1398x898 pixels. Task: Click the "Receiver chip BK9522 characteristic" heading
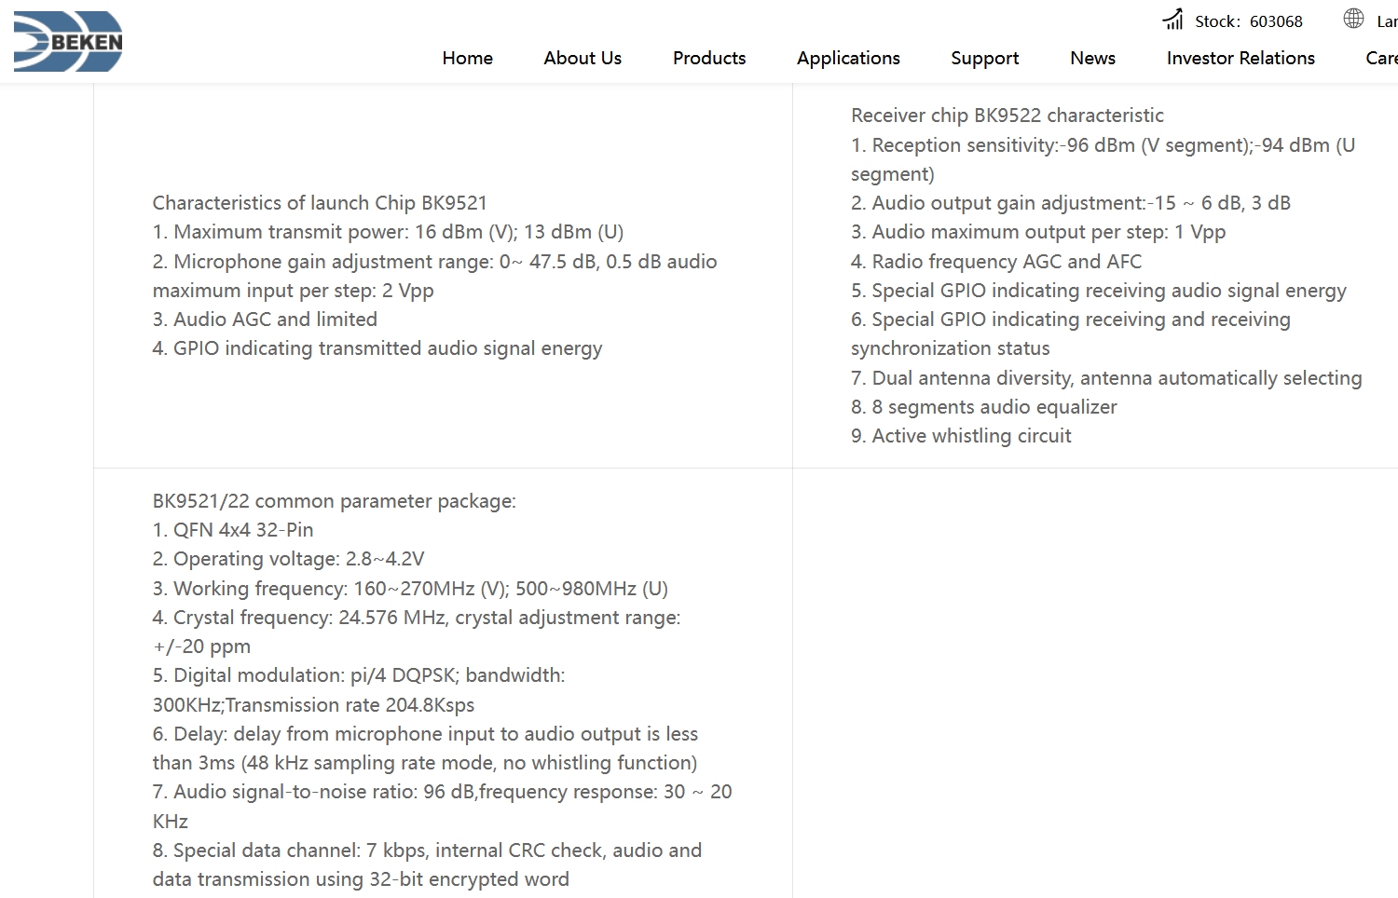[x=1007, y=116]
